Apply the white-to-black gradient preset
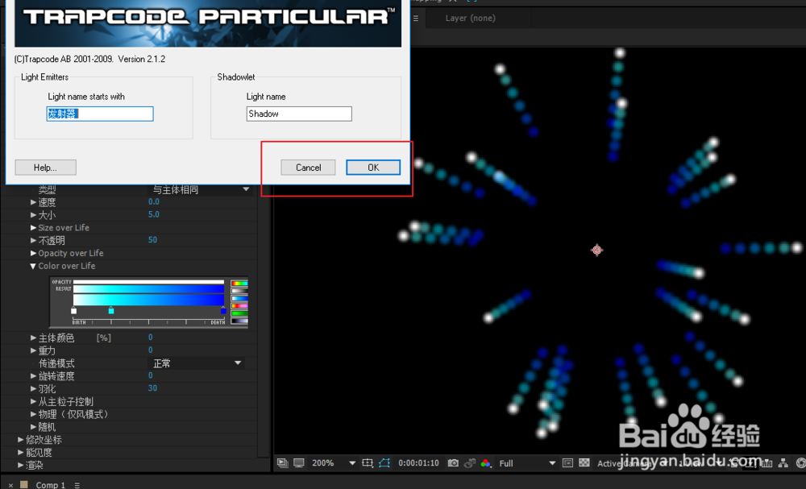The height and width of the screenshot is (489, 806). pyautogui.click(x=239, y=291)
